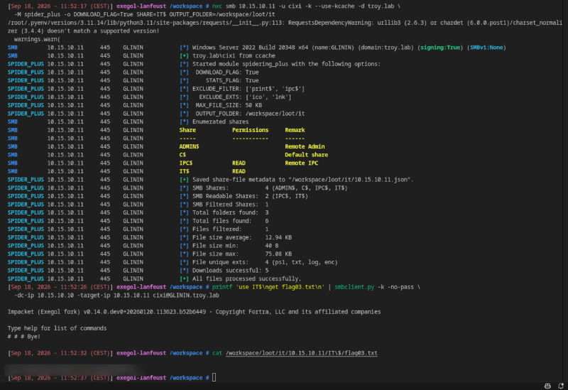This screenshot has width=568, height=390.
Task: Click the 'nxc' command word
Action: point(217,6)
